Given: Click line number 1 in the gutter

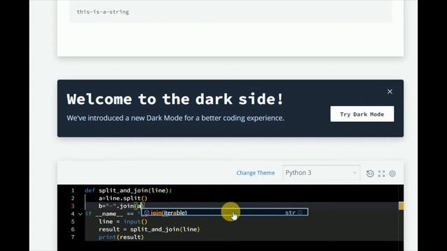Looking at the screenshot, I should point(73,190).
